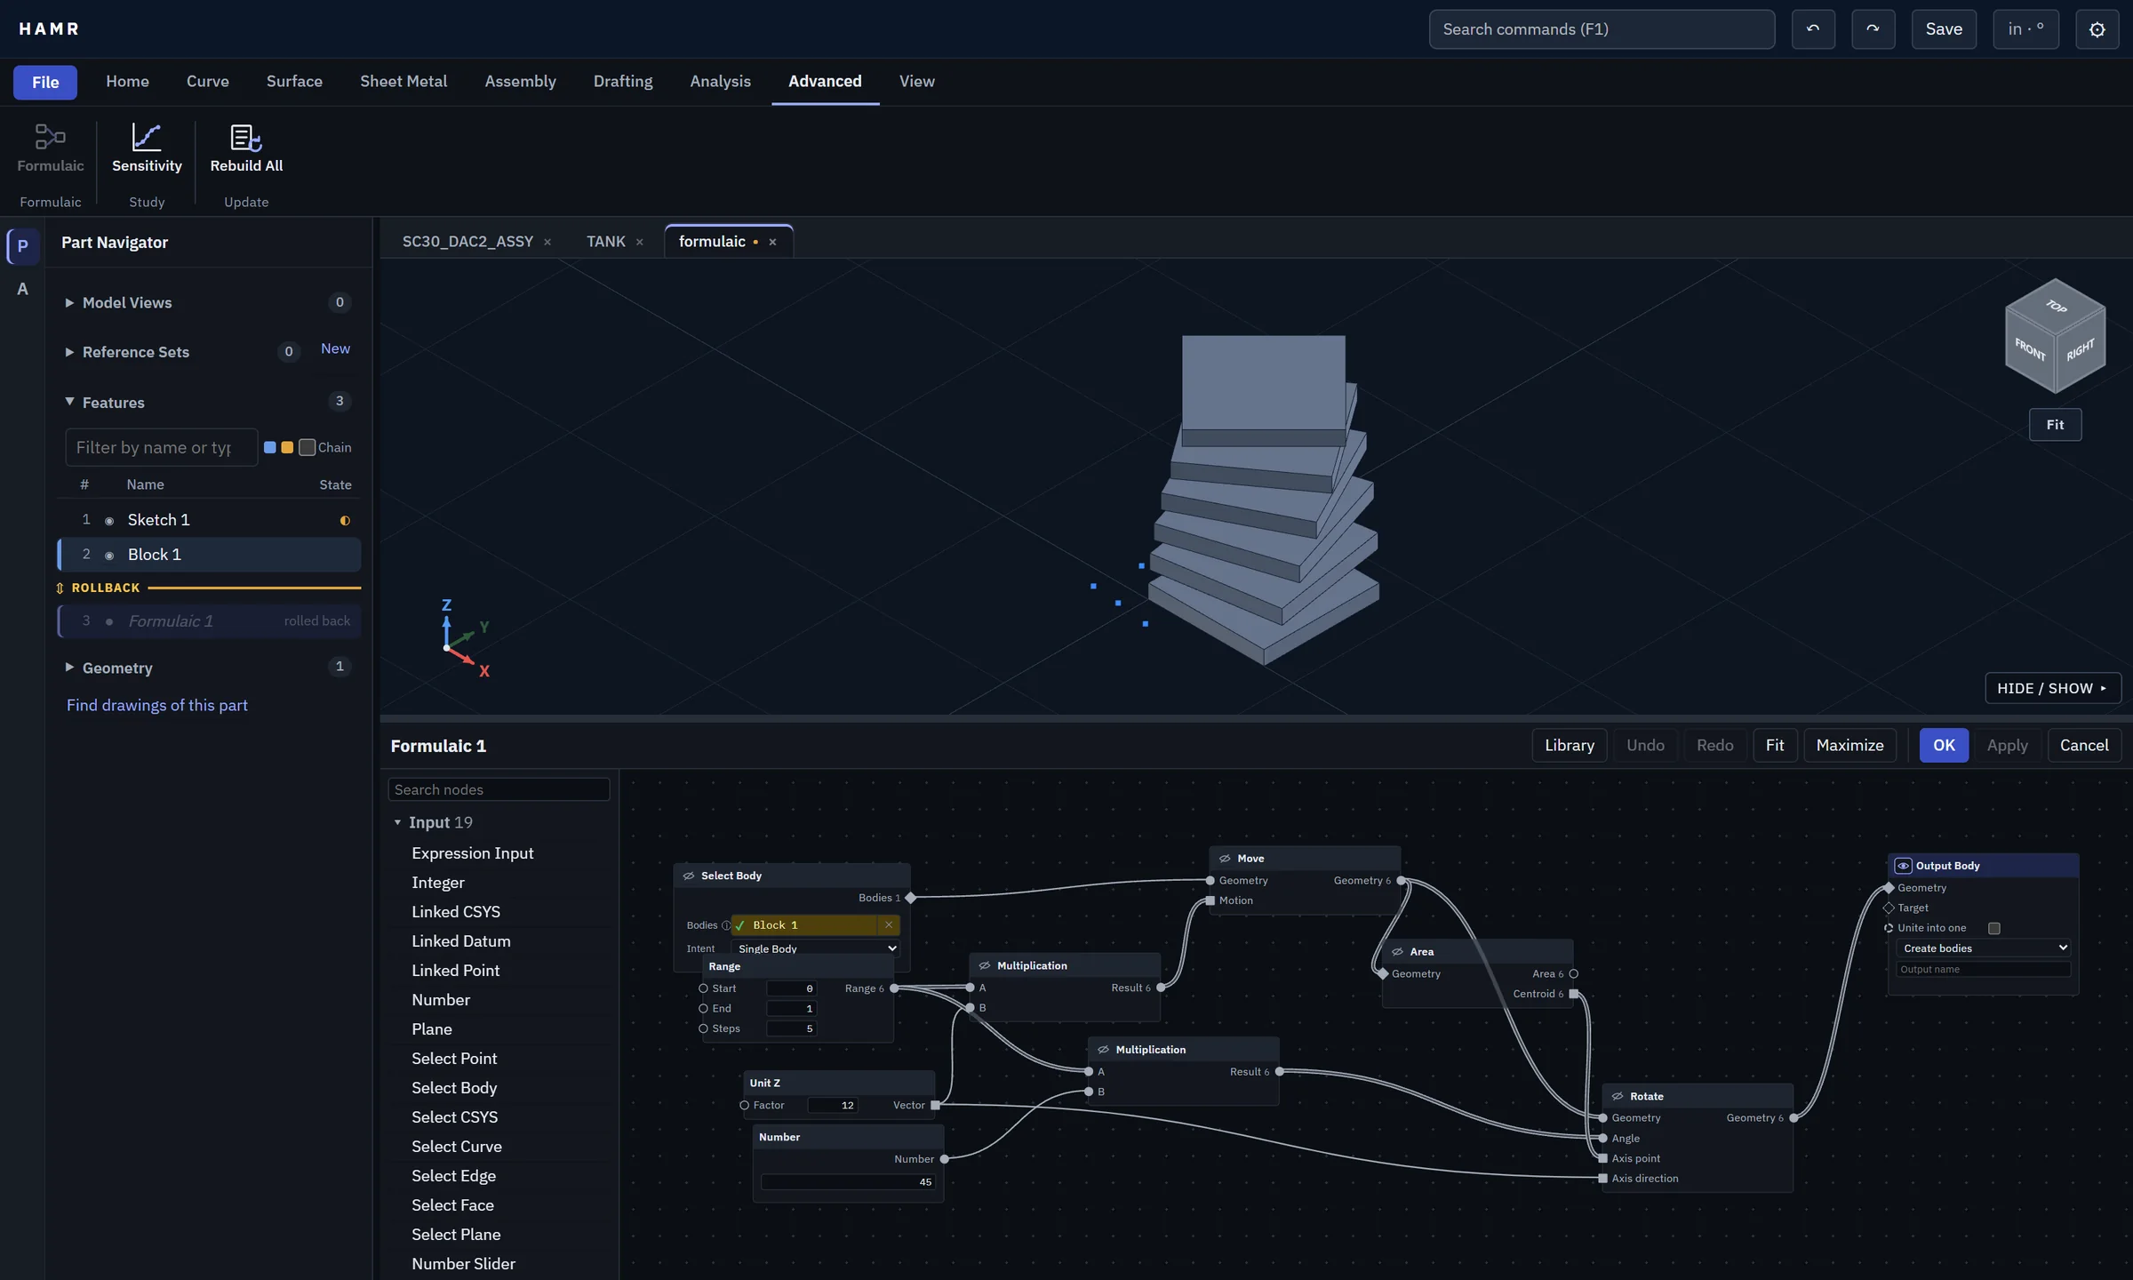Image resolution: width=2133 pixels, height=1280 pixels.
Task: Toggle visibility dot of Sketch 1
Action: pos(109,521)
